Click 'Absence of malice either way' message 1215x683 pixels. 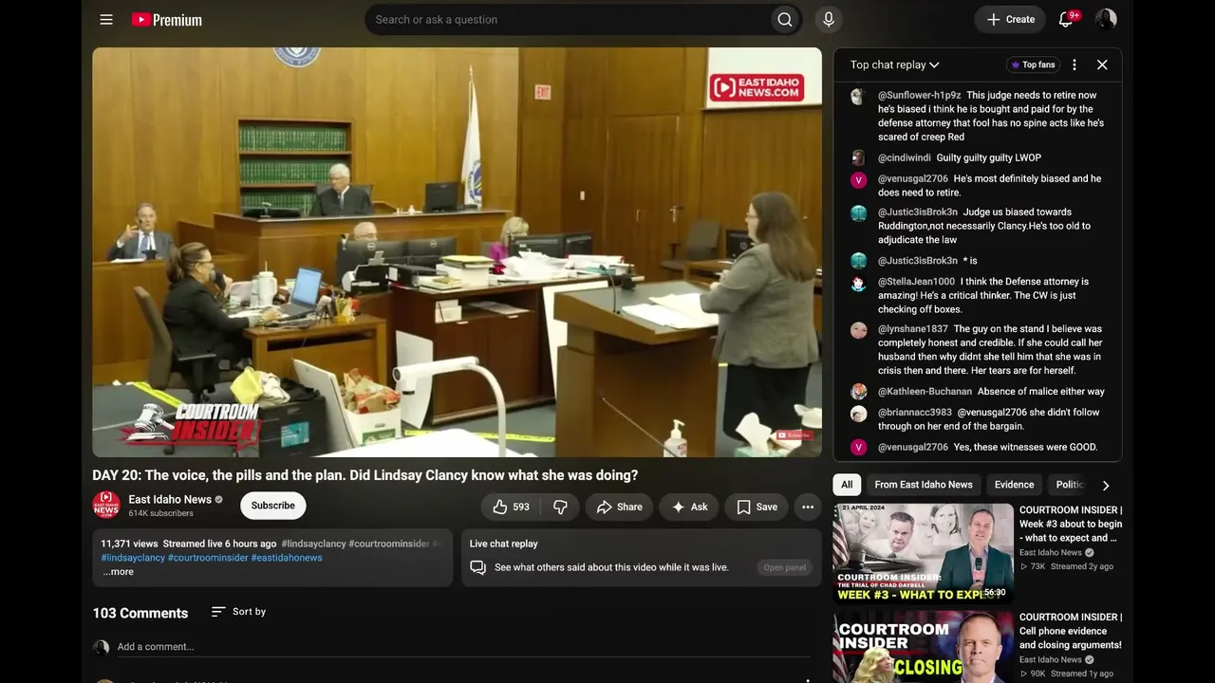coord(1041,392)
